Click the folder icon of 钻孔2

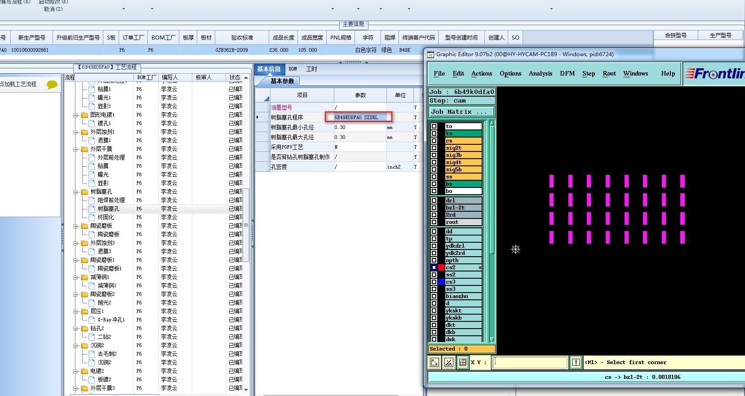(x=84, y=329)
